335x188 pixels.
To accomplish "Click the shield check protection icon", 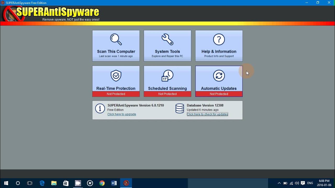I will 116,76.
